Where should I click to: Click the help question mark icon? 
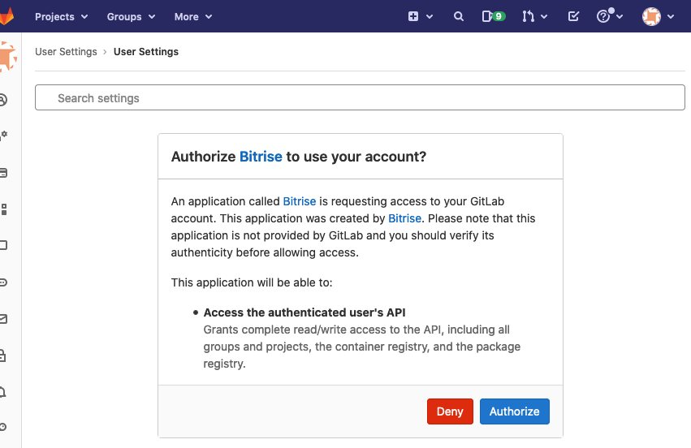coord(602,17)
